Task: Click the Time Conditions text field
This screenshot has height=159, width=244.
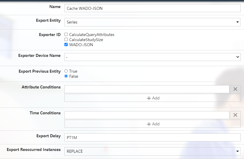Action: (x=147, y=115)
